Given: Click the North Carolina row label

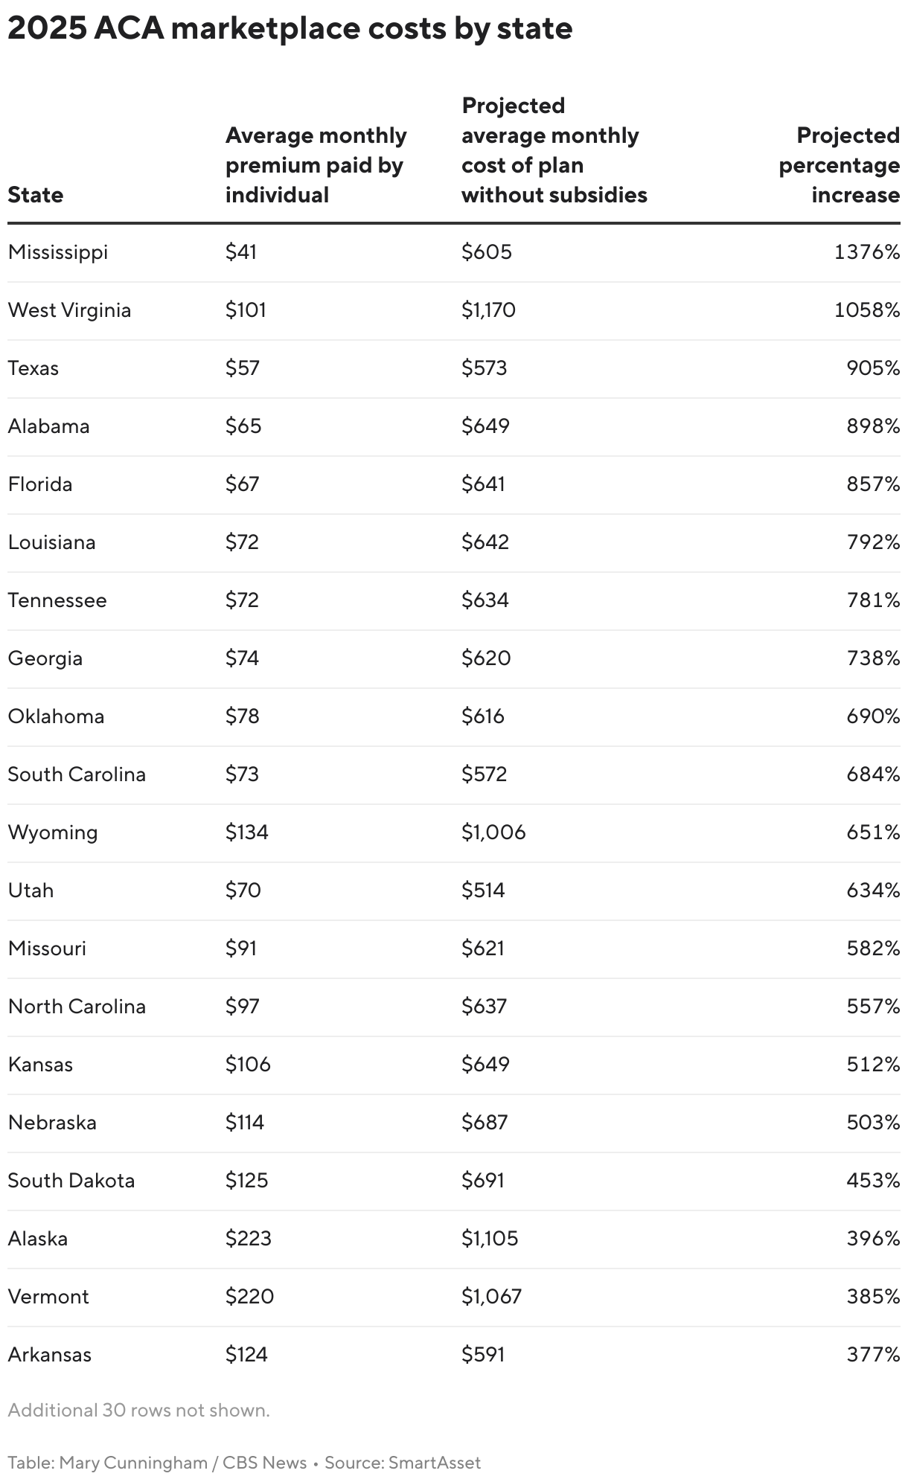Looking at the screenshot, I should click(77, 1007).
